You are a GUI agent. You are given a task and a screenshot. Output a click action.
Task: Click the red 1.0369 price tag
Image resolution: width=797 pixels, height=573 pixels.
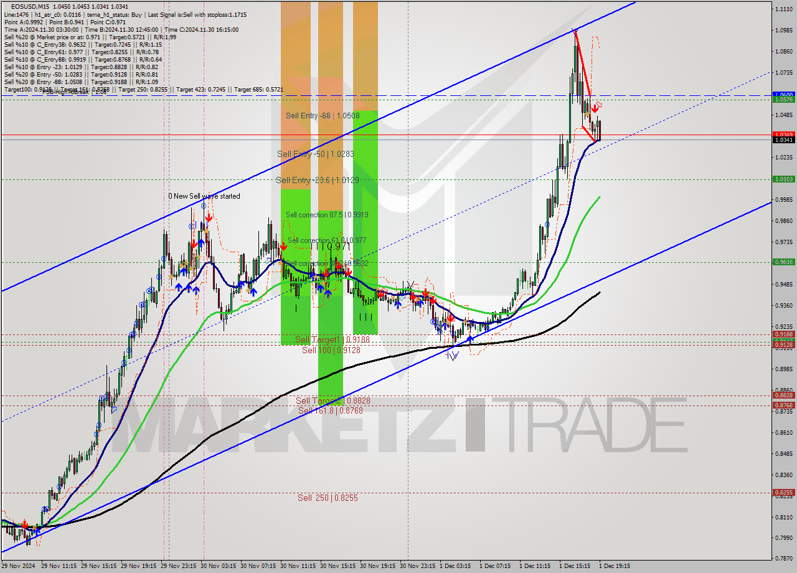point(783,135)
